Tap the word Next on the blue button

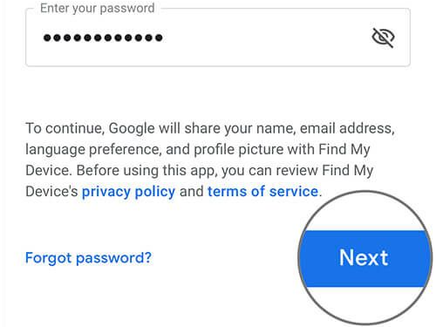pos(364,257)
